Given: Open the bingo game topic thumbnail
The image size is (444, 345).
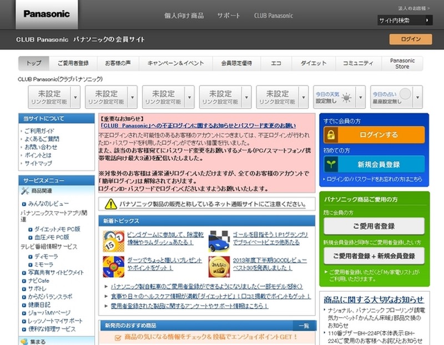Looking at the screenshot, I should 113,240.
